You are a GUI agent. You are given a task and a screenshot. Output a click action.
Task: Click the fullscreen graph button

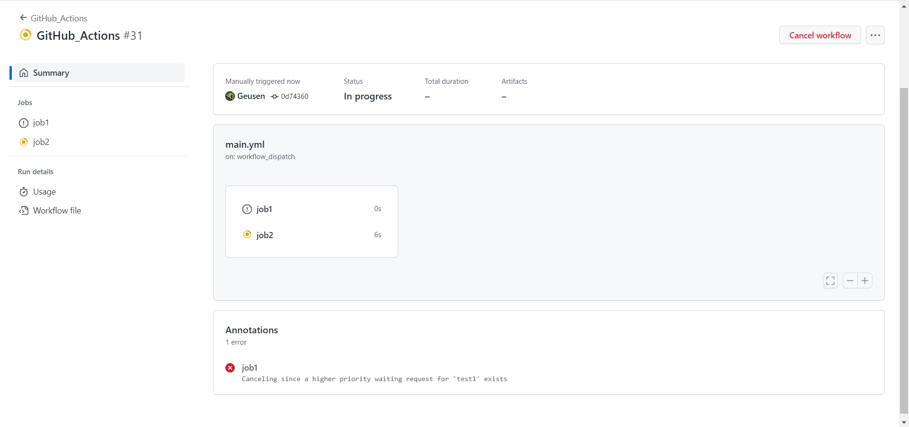830,281
